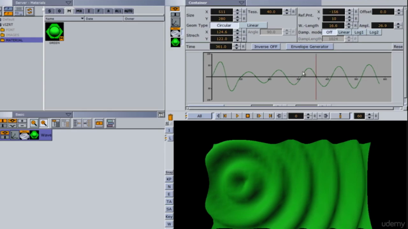Image resolution: width=408 pixels, height=229 pixels.
Task: Switch to the I server tab
Action: click(x=89, y=11)
